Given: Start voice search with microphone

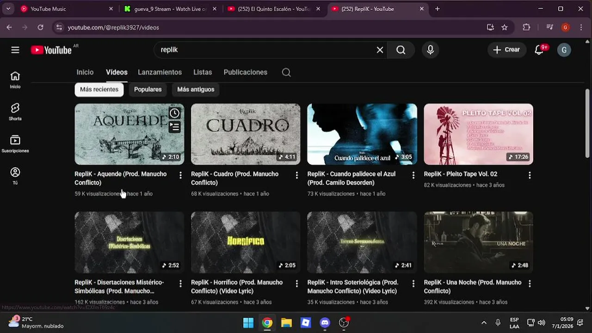Looking at the screenshot, I should (x=431, y=50).
